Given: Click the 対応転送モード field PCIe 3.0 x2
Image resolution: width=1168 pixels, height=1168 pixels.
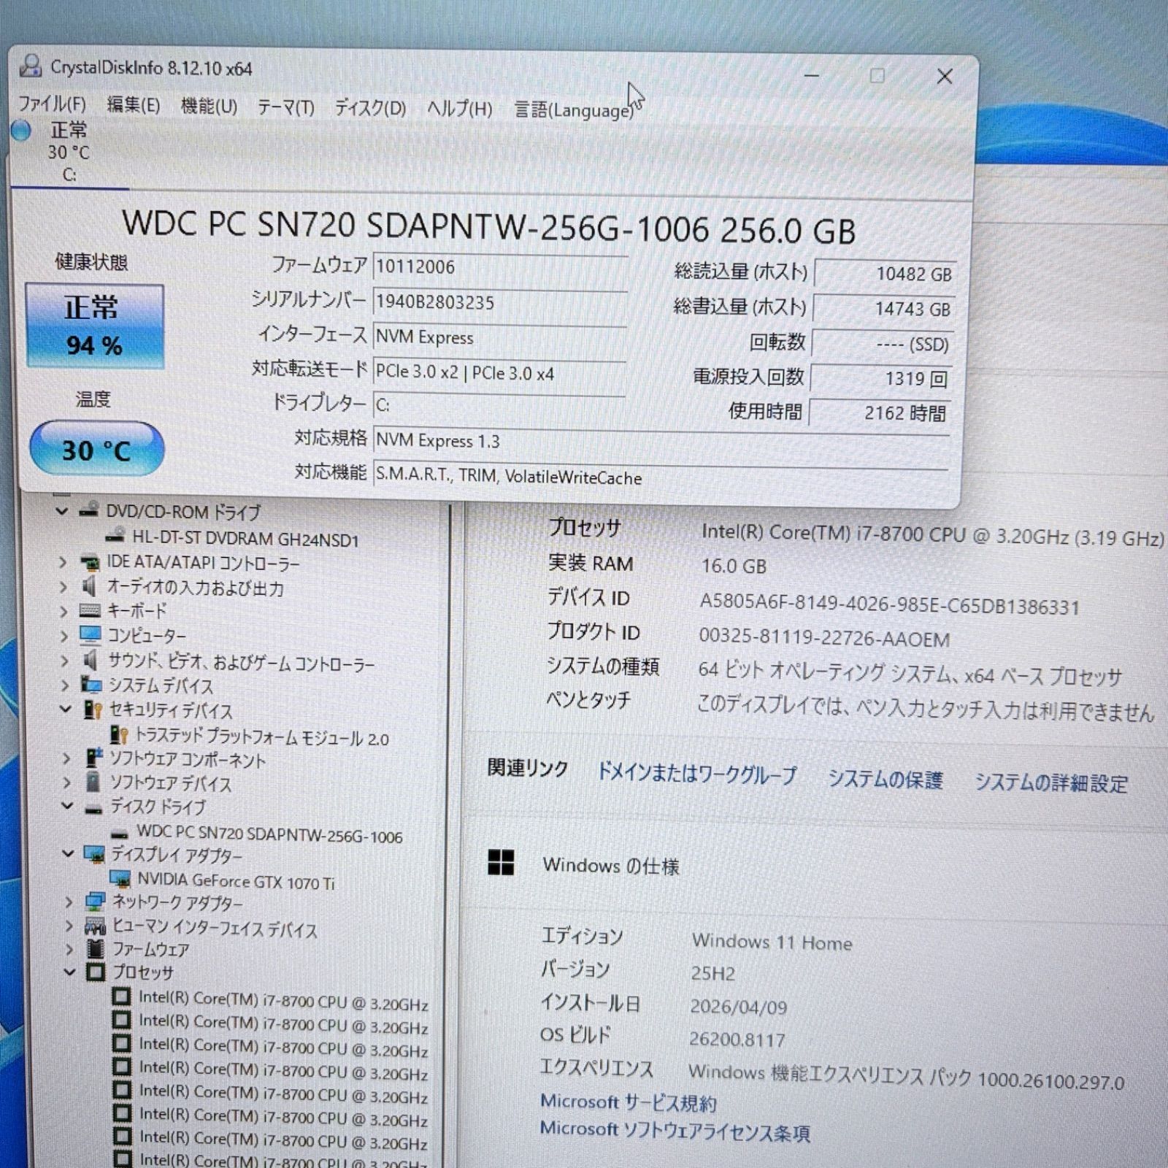Looking at the screenshot, I should pos(499,372).
